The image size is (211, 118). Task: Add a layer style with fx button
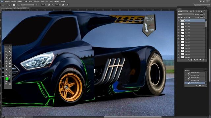(188, 60)
